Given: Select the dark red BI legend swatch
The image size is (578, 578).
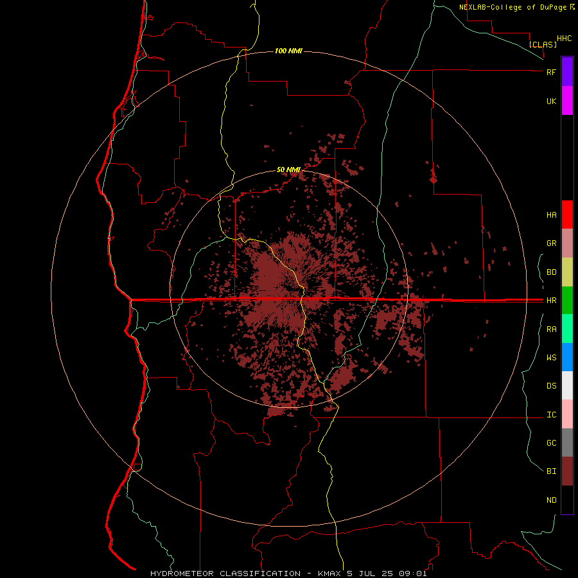Looking at the screenshot, I should (x=567, y=471).
